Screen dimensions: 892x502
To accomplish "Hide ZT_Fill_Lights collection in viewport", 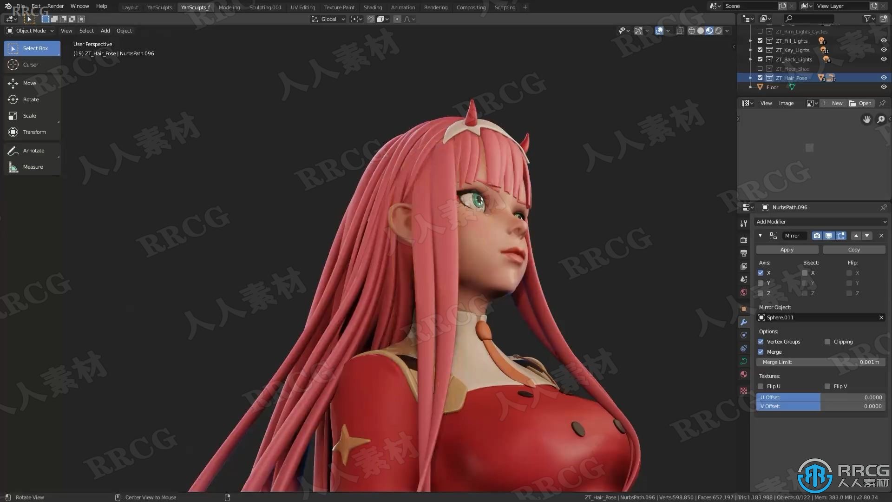I will click(884, 41).
